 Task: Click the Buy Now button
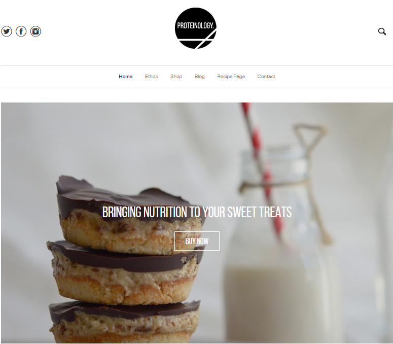(x=197, y=241)
